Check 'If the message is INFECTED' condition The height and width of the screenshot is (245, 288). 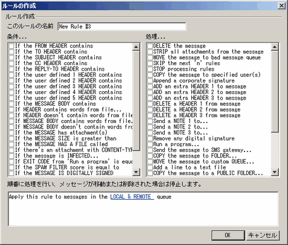[x=11, y=156]
